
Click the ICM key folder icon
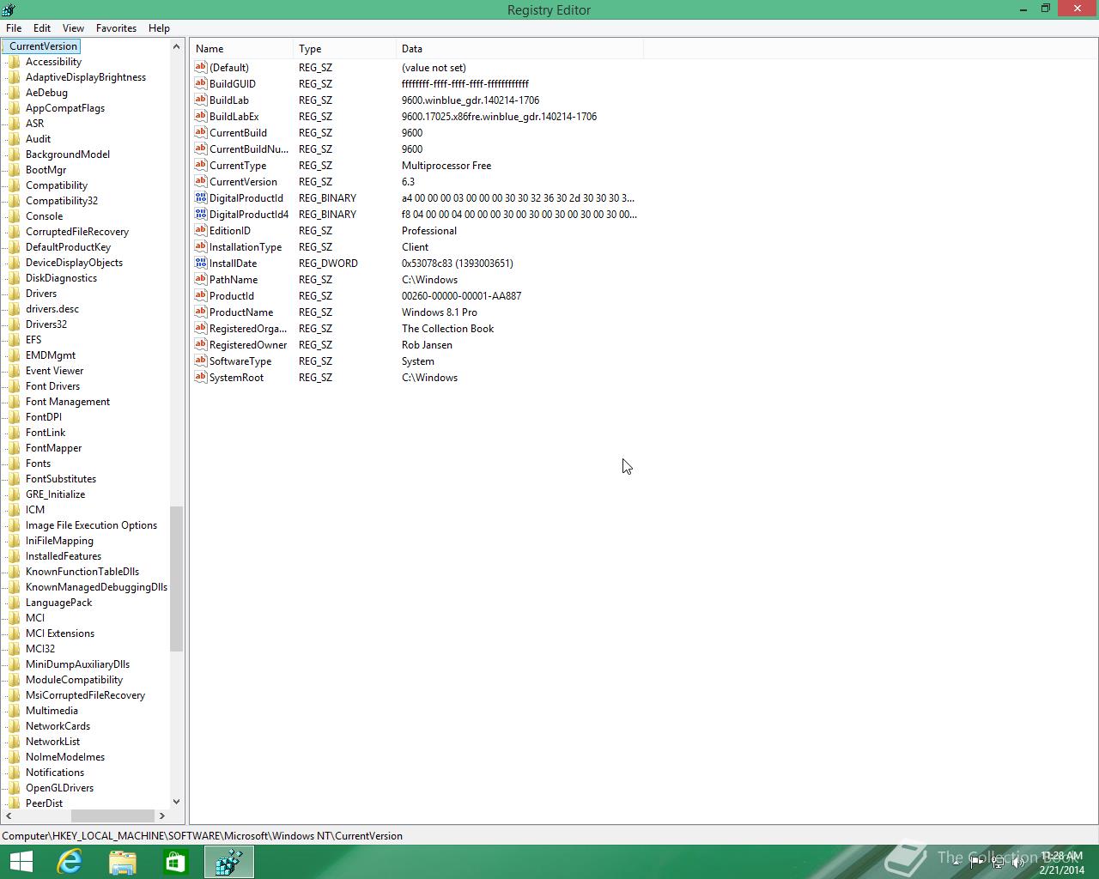(x=14, y=510)
